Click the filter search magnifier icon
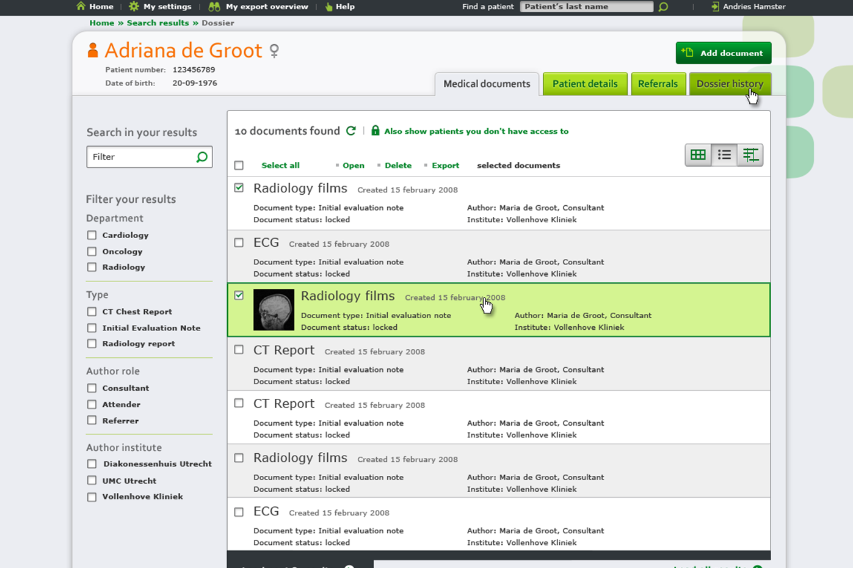This screenshot has width=853, height=568. [201, 157]
